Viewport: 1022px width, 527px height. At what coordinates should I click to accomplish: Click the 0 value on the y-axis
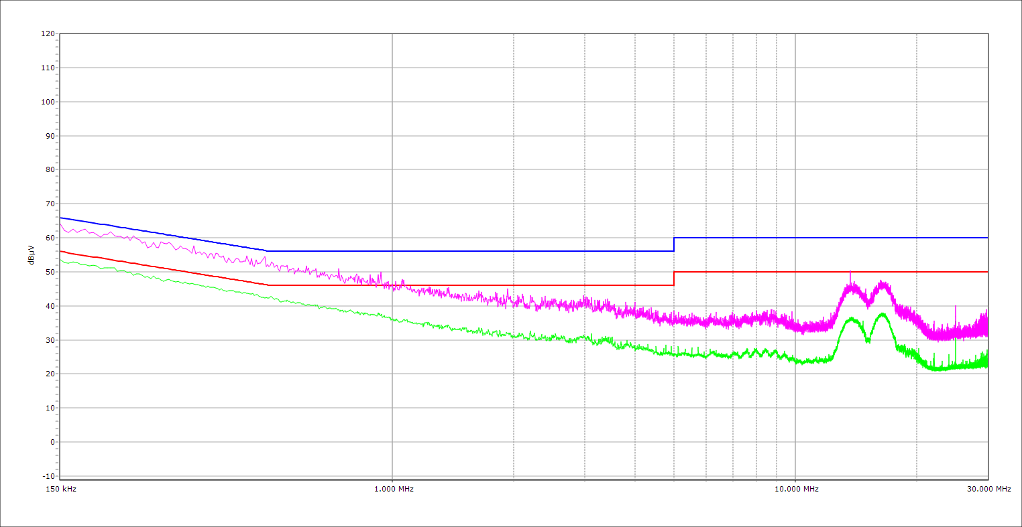[x=52, y=442]
